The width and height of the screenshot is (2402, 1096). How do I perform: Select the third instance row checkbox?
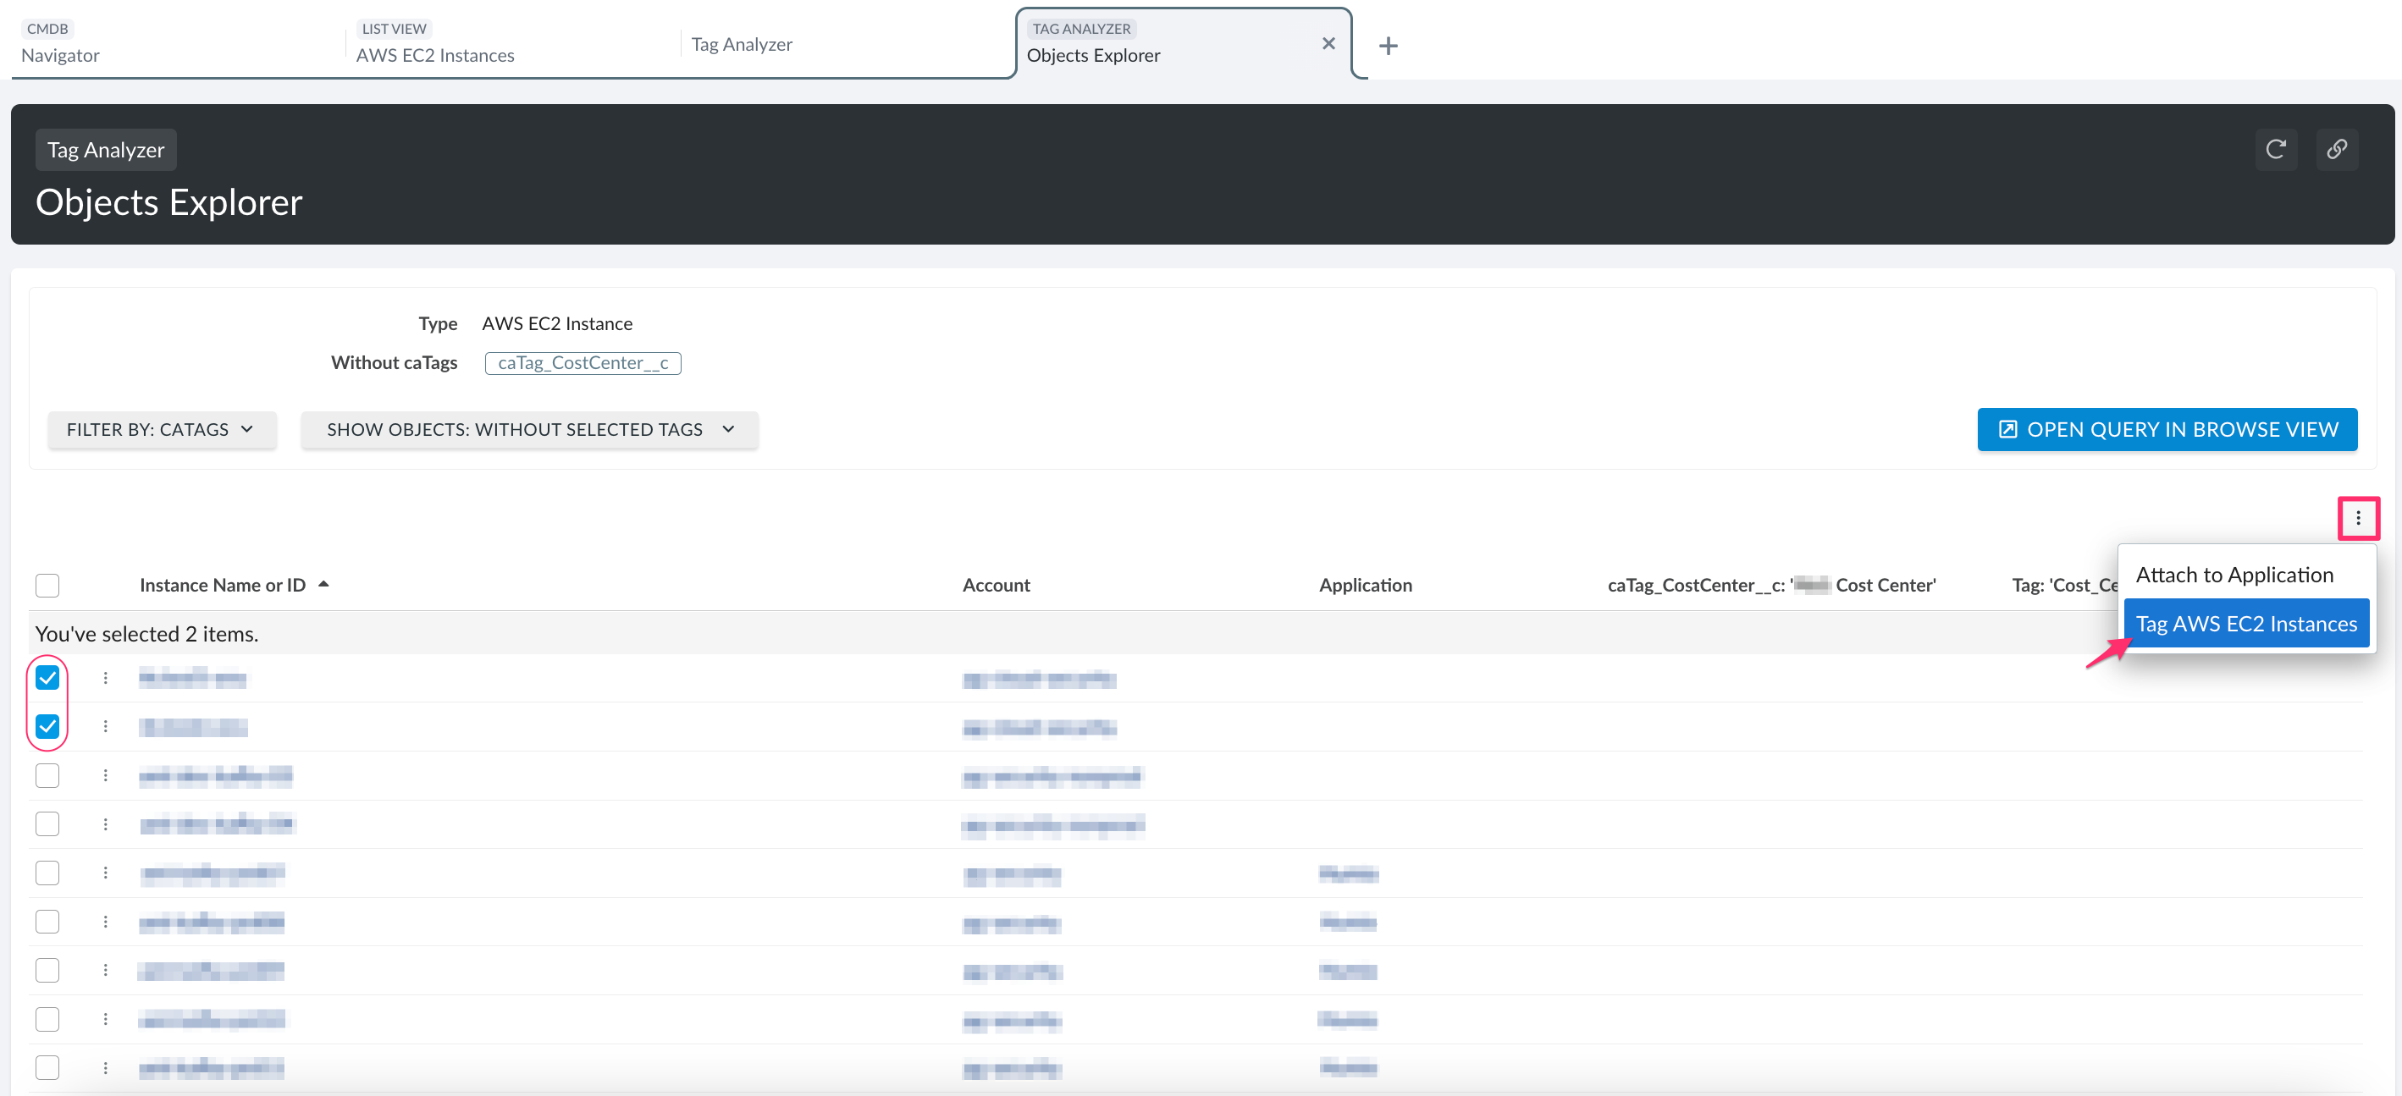tap(47, 774)
